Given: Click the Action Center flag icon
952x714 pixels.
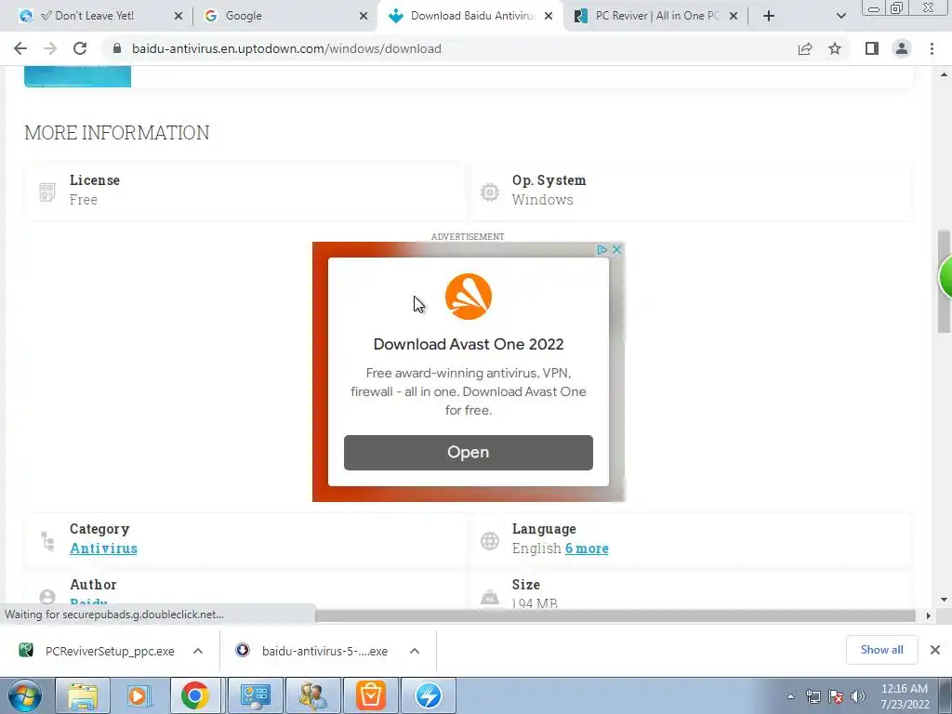Looking at the screenshot, I should click(x=836, y=696).
